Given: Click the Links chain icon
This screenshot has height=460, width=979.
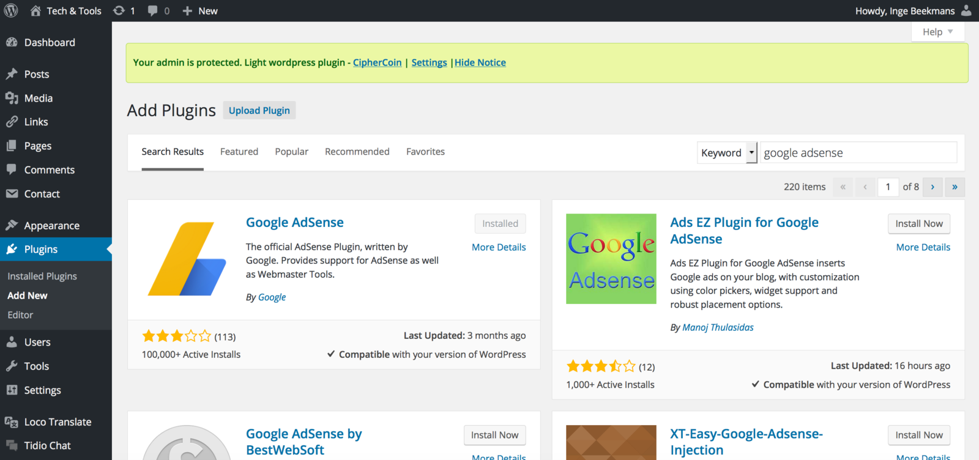Looking at the screenshot, I should point(12,122).
